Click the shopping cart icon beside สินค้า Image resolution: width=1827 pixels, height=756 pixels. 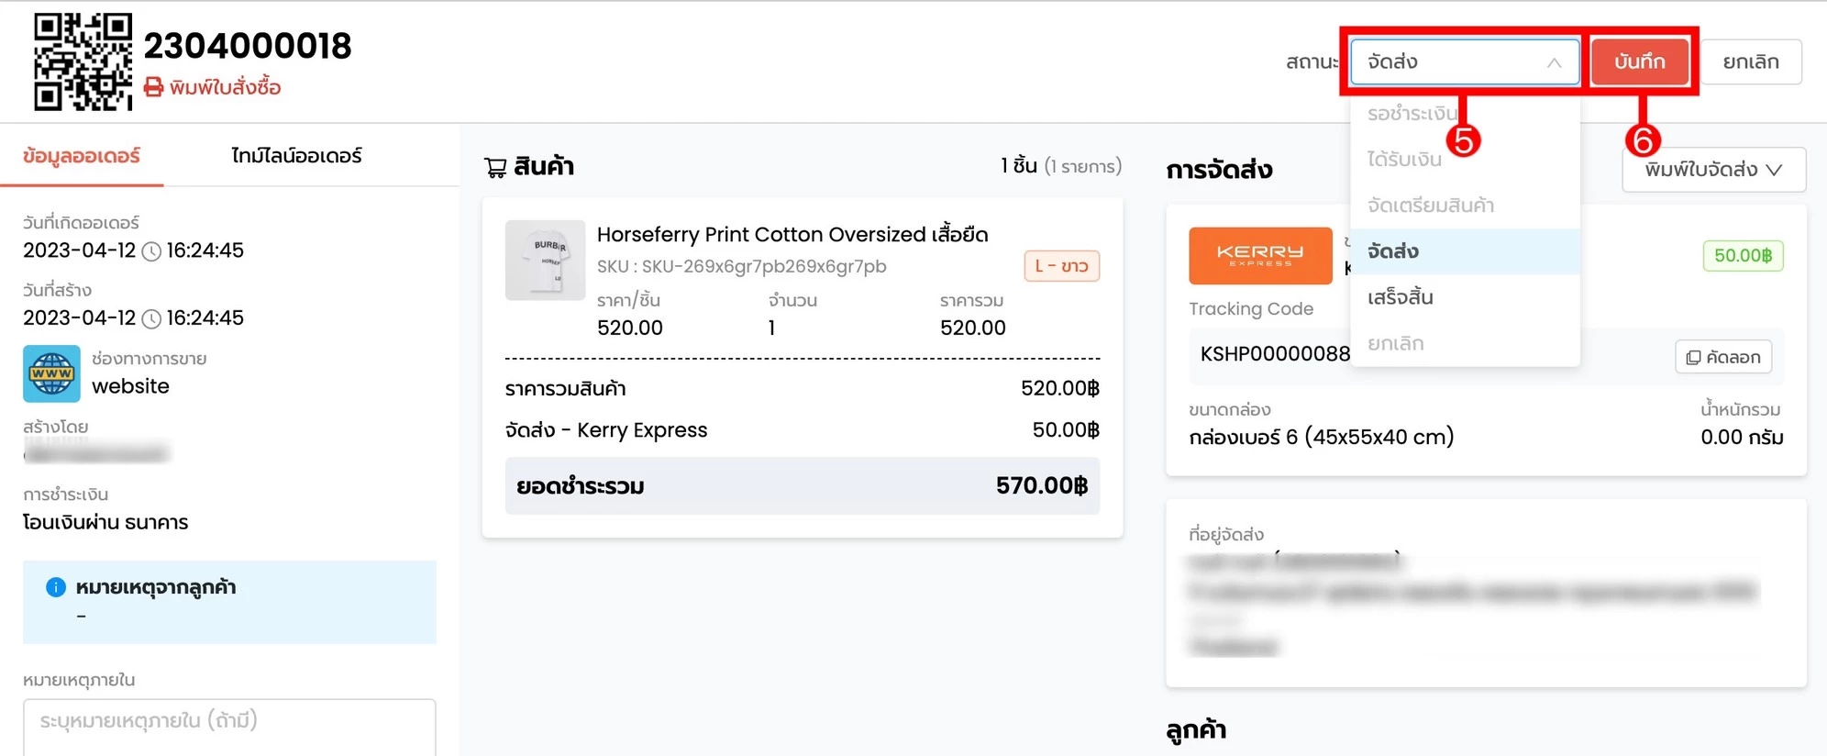pyautogui.click(x=495, y=167)
